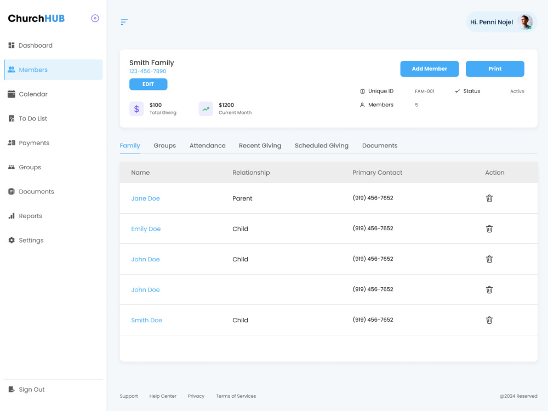Click the Action column header
The image size is (548, 411).
point(494,172)
